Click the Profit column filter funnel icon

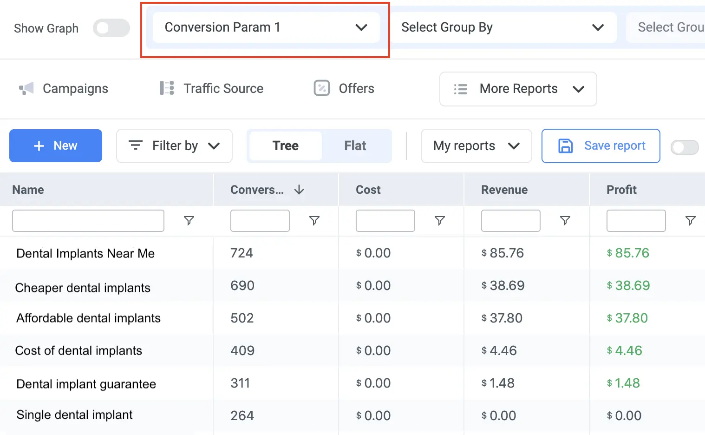pos(691,221)
